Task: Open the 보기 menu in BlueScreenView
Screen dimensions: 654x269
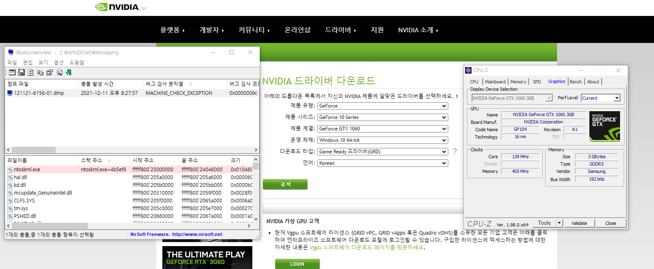Action: click(43, 63)
